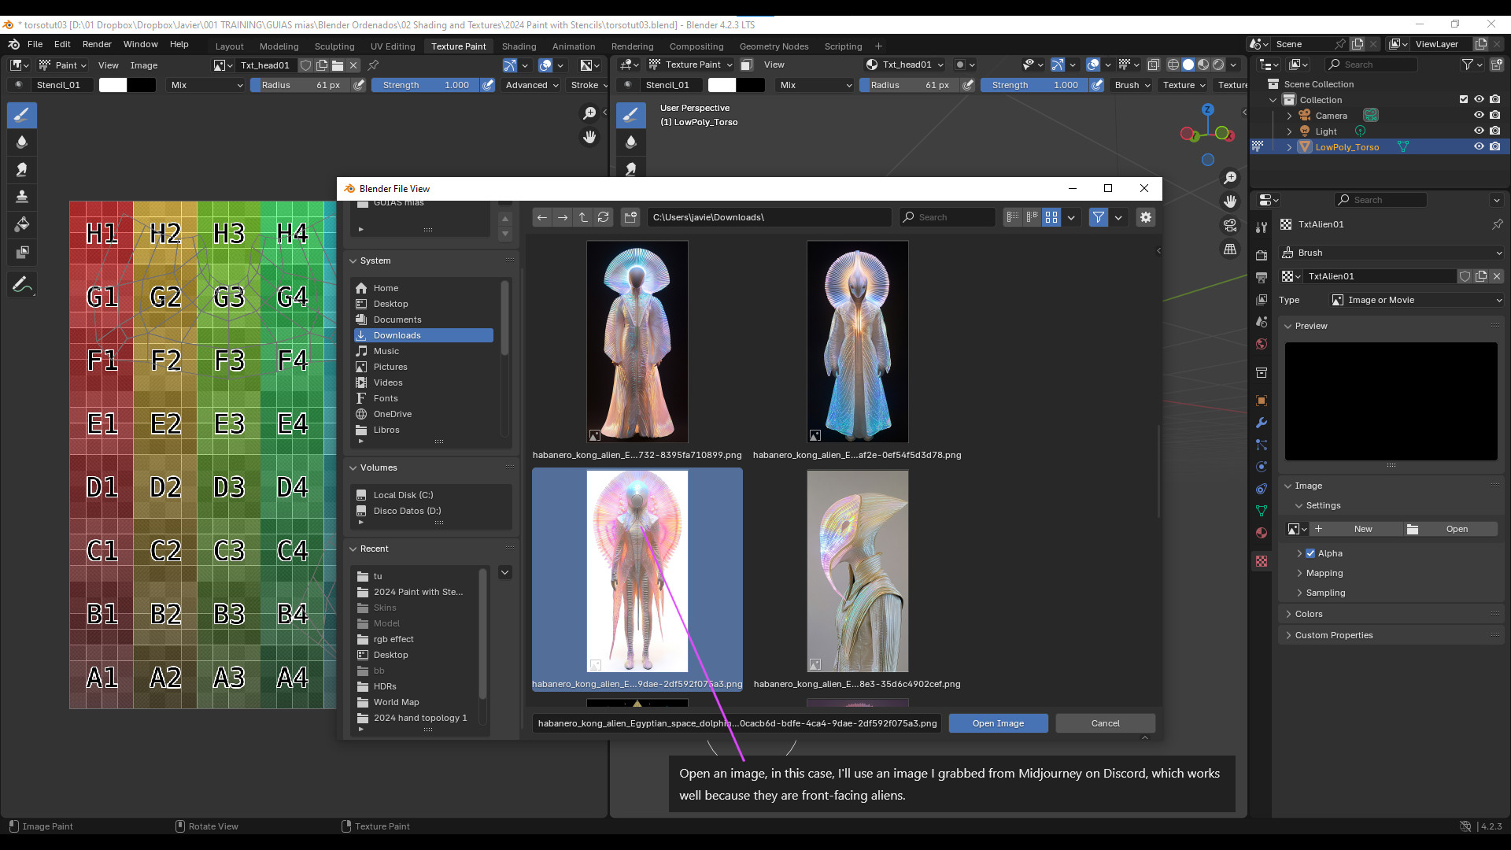The image size is (1511, 850).
Task: Expand the Custom Properties panel
Action: click(x=1334, y=635)
